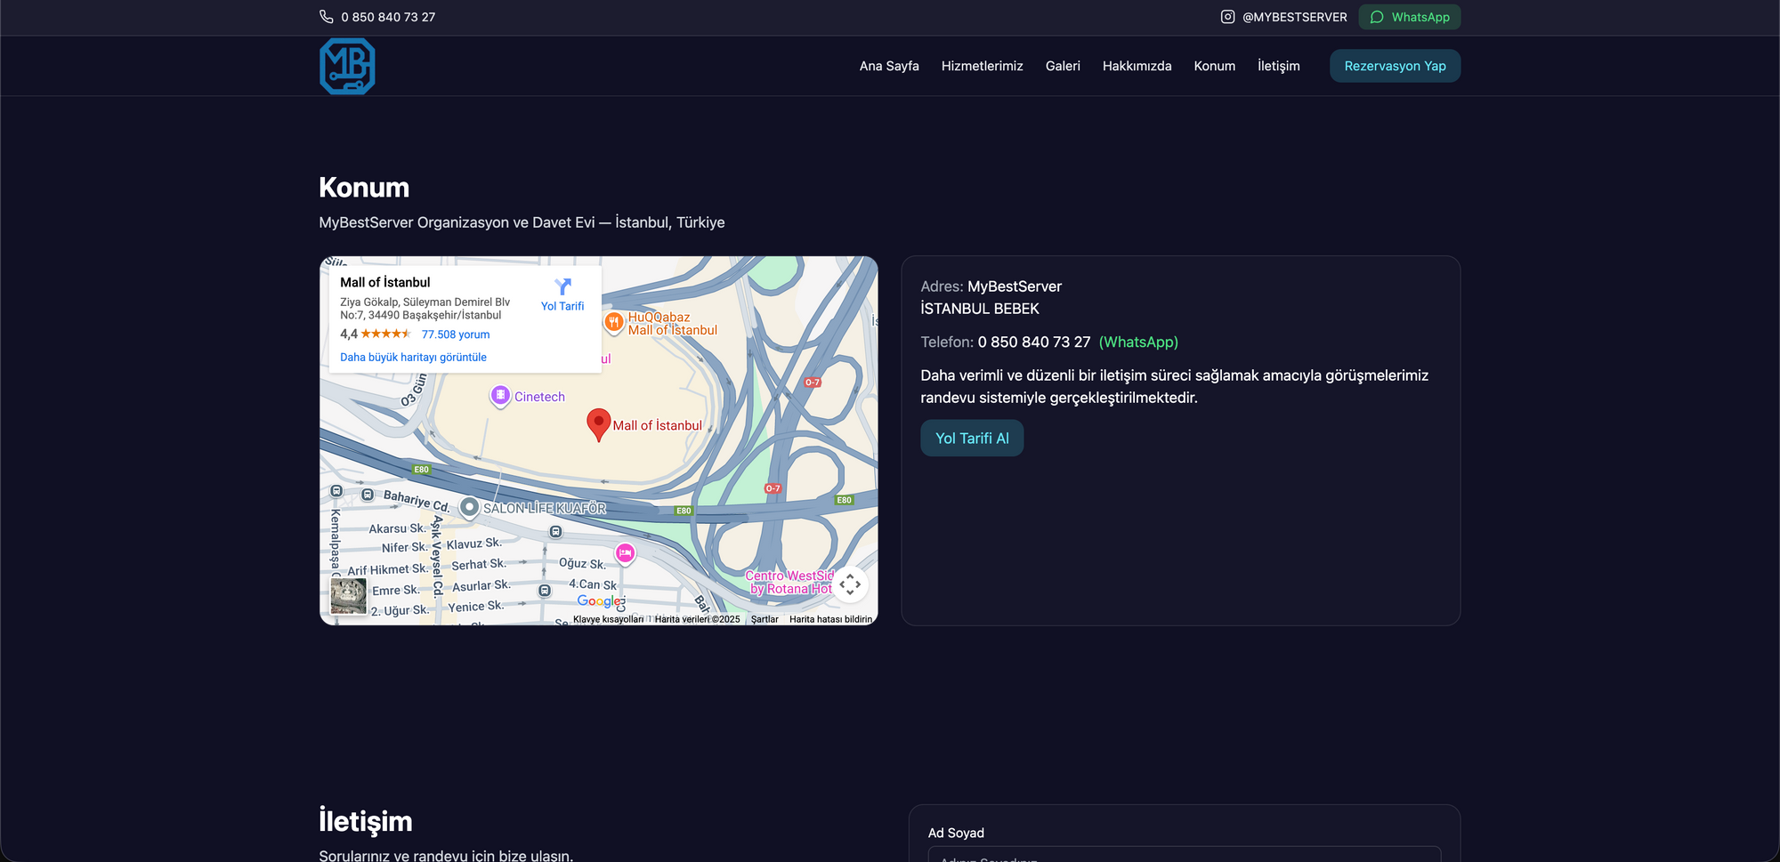Click the HuQQabaz restaurant marker
The width and height of the screenshot is (1780, 862).
(x=613, y=322)
